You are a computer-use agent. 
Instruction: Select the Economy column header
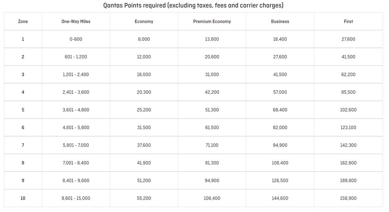coord(144,21)
